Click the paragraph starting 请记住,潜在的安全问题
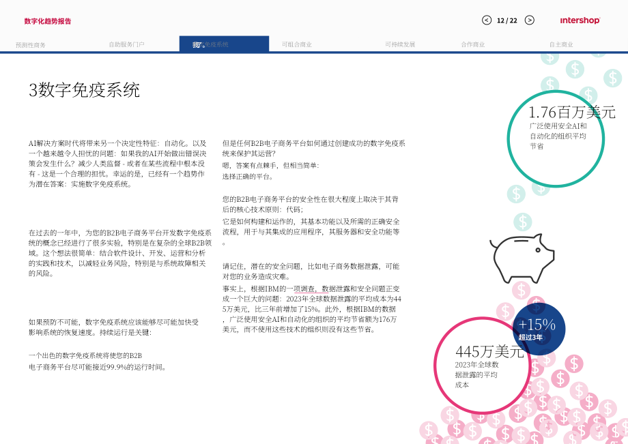 (x=311, y=271)
